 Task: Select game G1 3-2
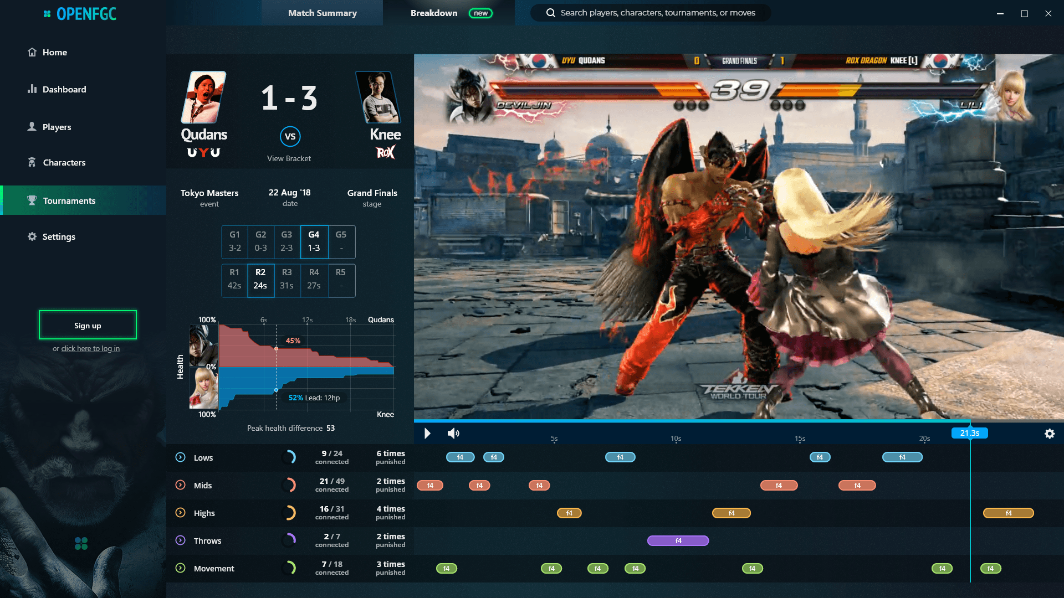pyautogui.click(x=234, y=241)
